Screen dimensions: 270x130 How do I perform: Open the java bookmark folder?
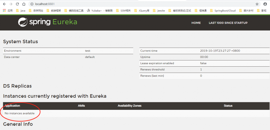[x=21, y=11]
